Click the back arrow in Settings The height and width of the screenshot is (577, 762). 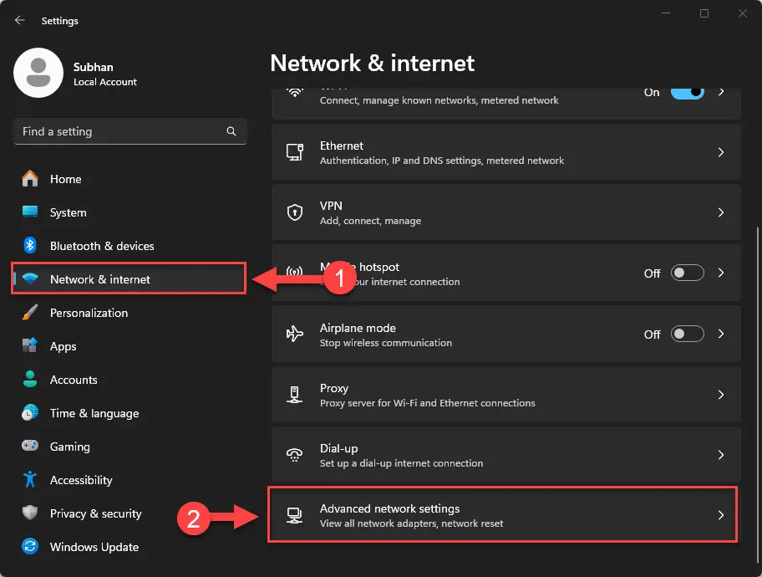20,20
